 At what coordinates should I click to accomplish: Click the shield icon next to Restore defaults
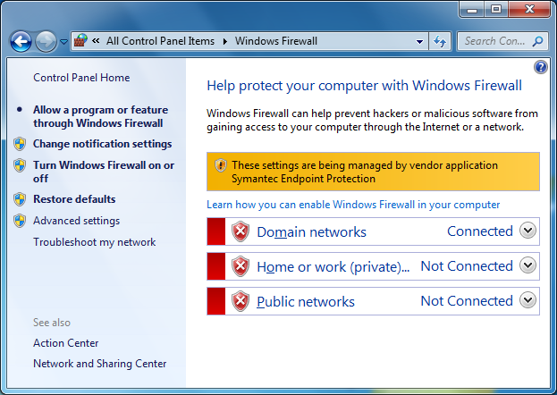click(20, 199)
